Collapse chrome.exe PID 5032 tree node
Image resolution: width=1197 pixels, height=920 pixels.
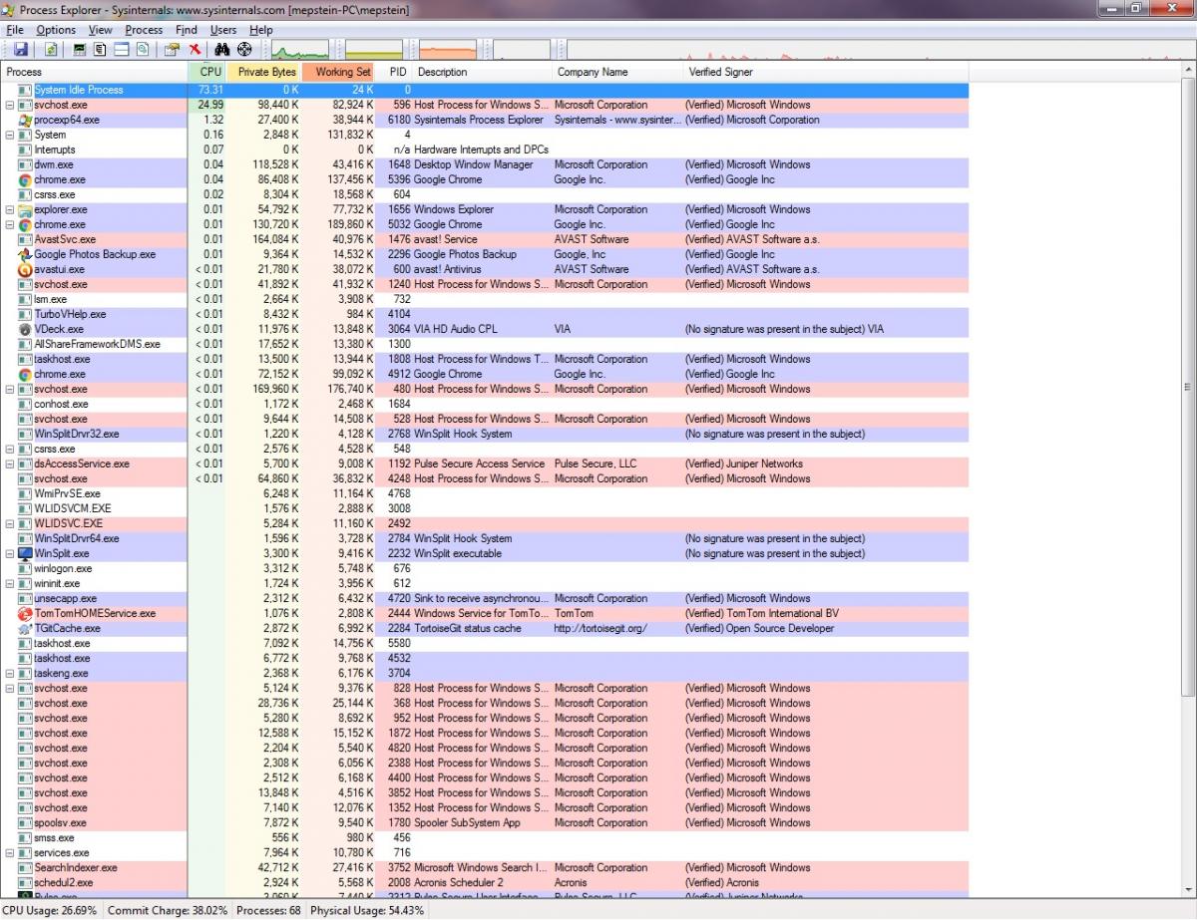[10, 224]
